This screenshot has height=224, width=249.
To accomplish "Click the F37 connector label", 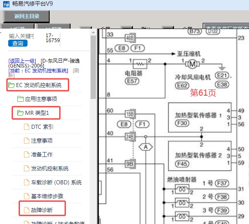I will coord(222,184).
